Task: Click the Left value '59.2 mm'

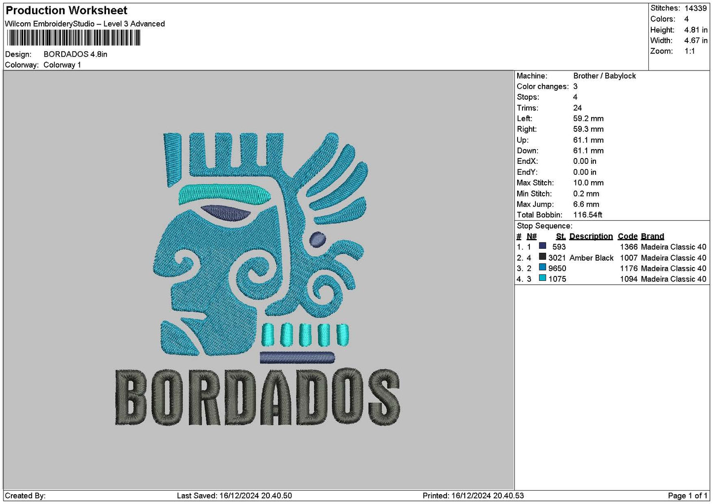Action: 588,118
